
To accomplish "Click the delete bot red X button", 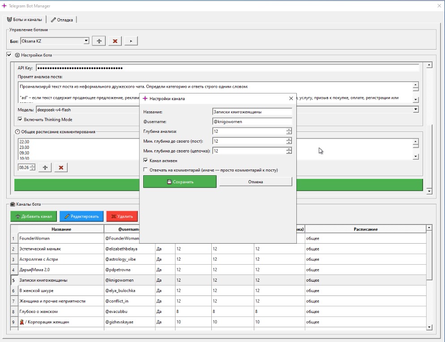I will click(x=115, y=41).
